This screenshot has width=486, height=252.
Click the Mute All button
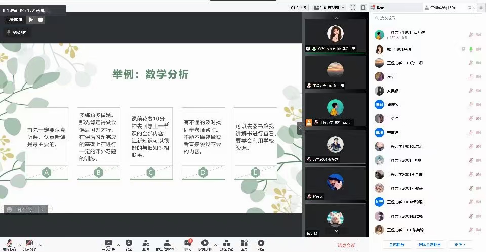(x=396, y=244)
